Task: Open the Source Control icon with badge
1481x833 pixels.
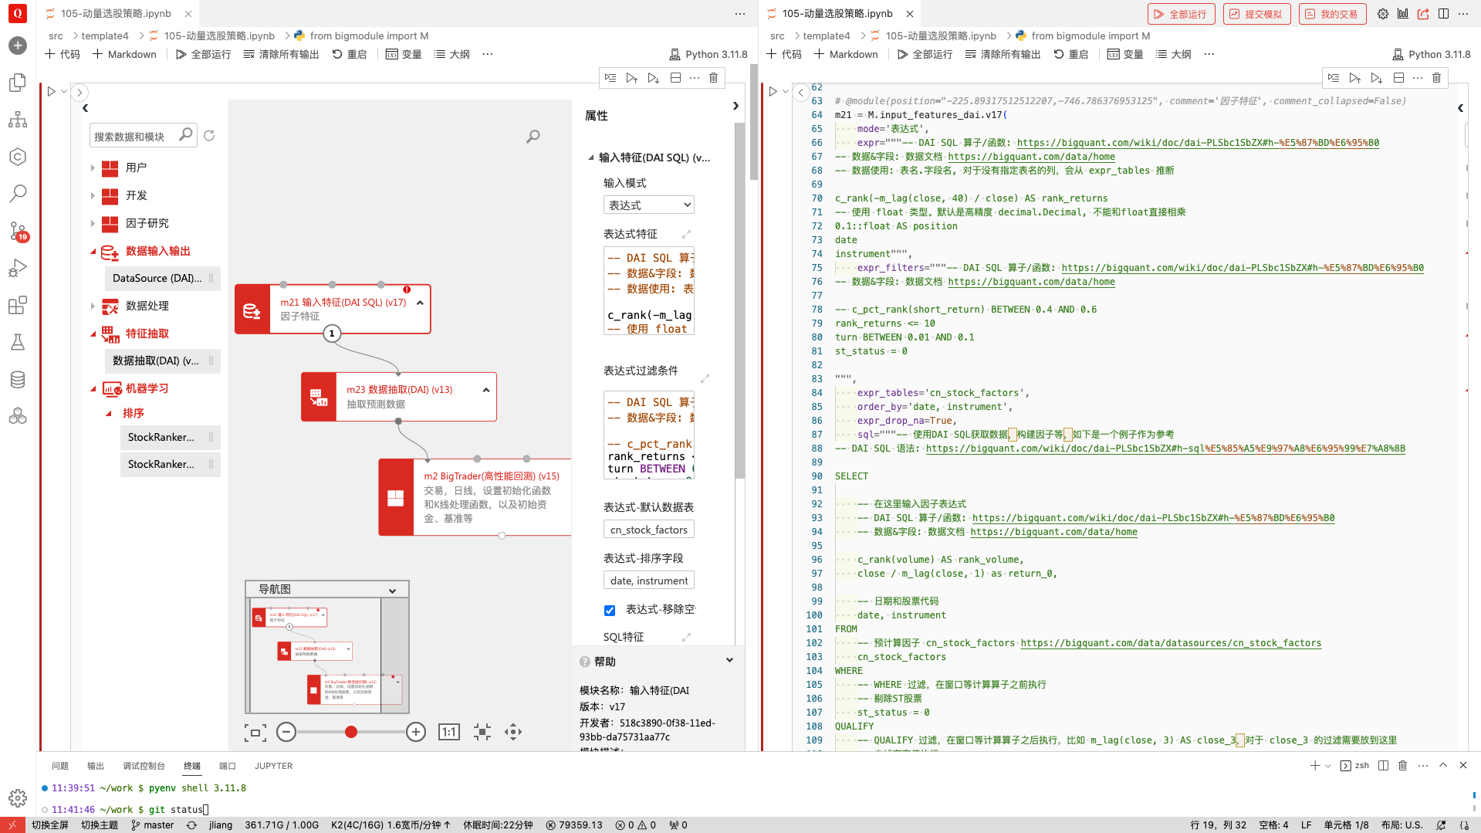Action: tap(18, 231)
